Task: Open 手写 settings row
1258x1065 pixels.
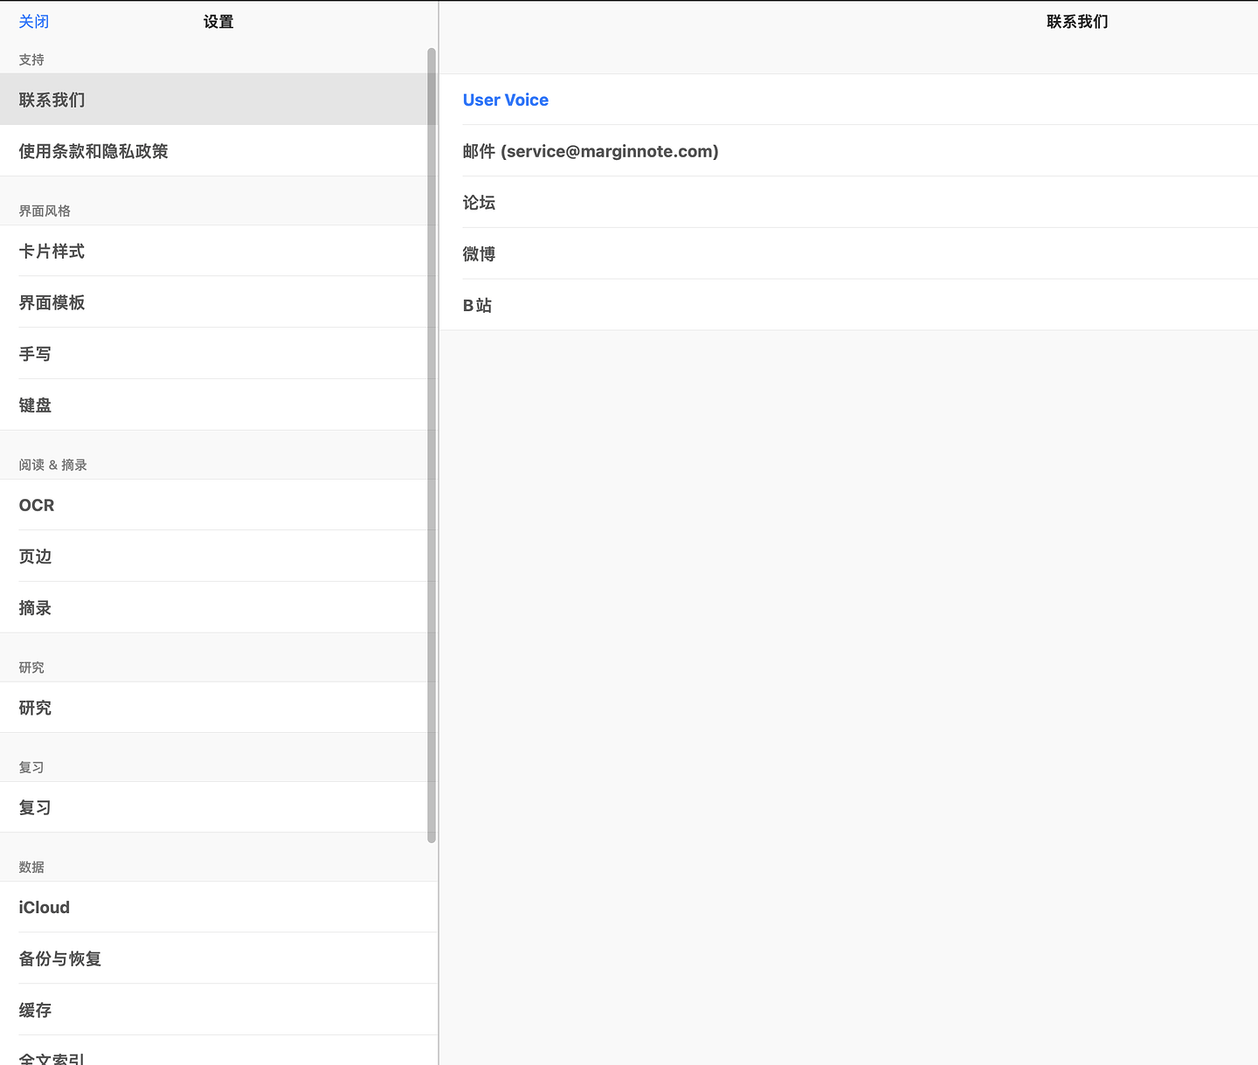Action: pos(218,354)
